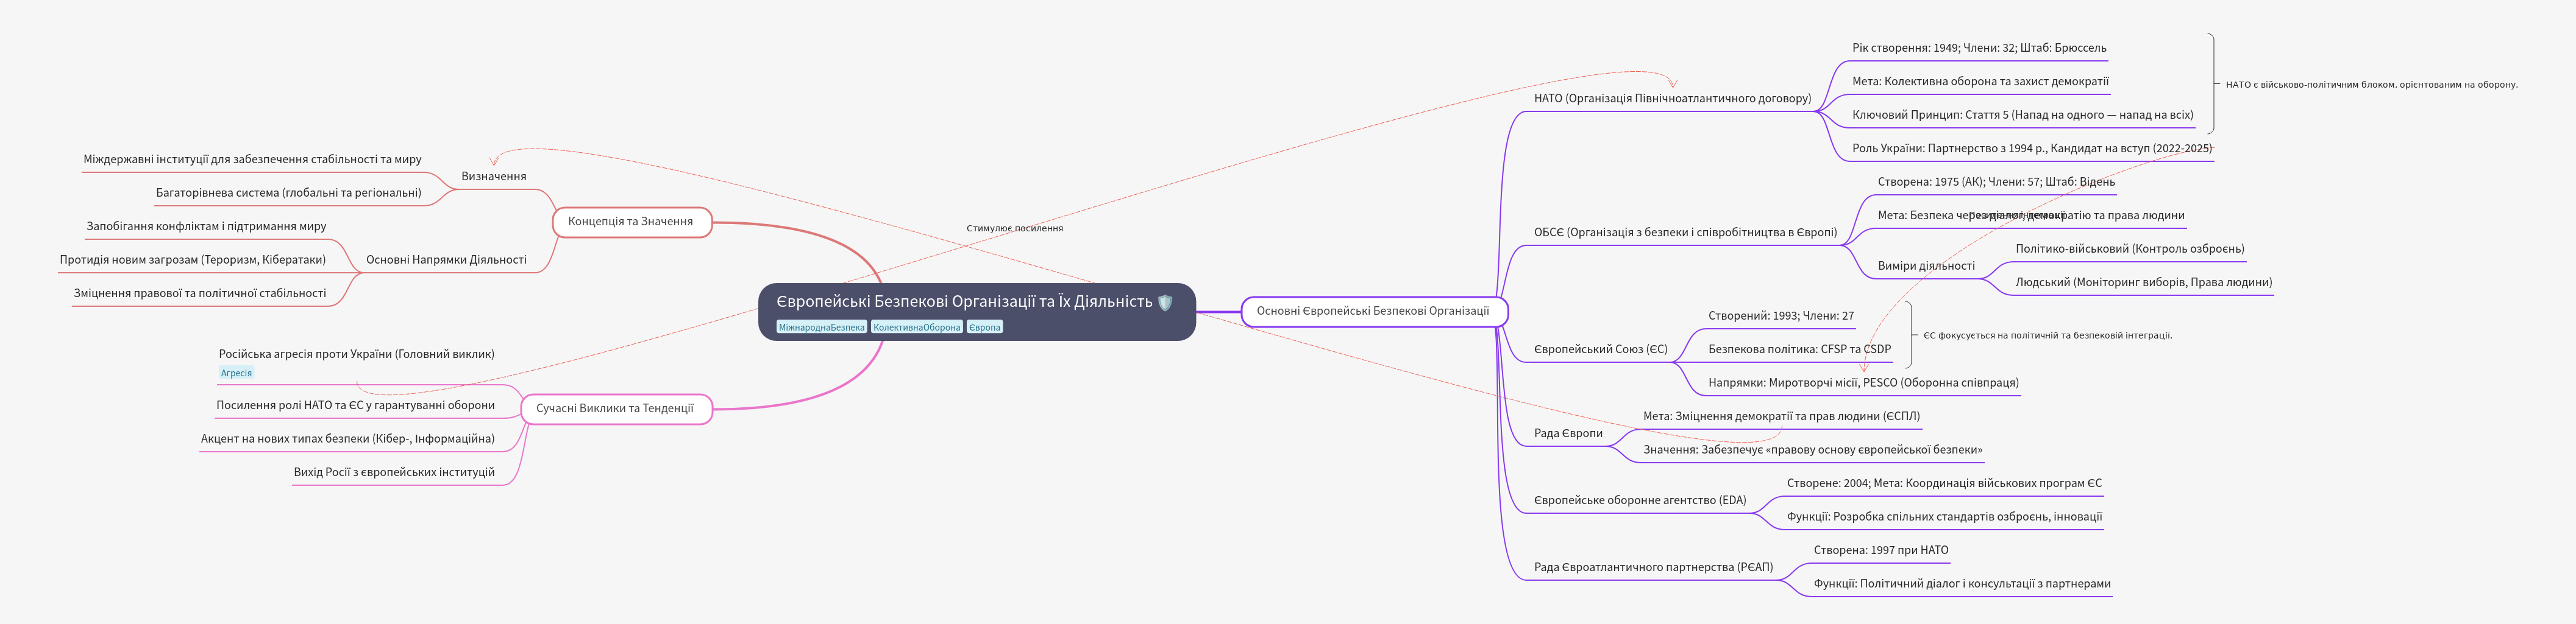Viewport: 2576px width, 624px height.
Task: Click the Європейське оборонне агентство (EDA) node
Action: [x=1640, y=500]
